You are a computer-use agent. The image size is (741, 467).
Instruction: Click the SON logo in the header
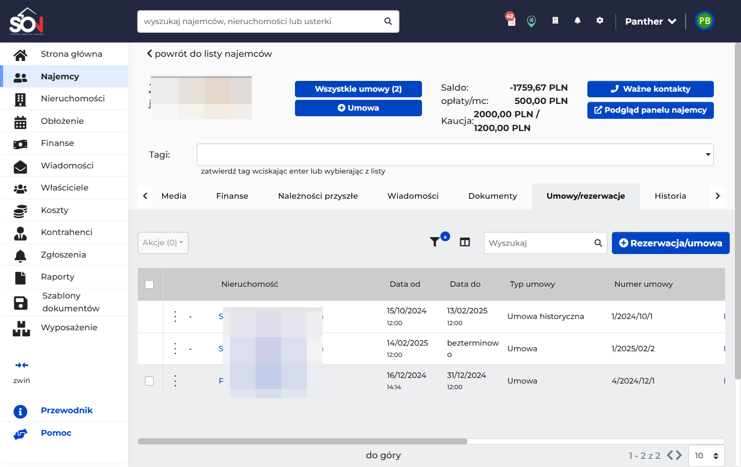click(27, 21)
